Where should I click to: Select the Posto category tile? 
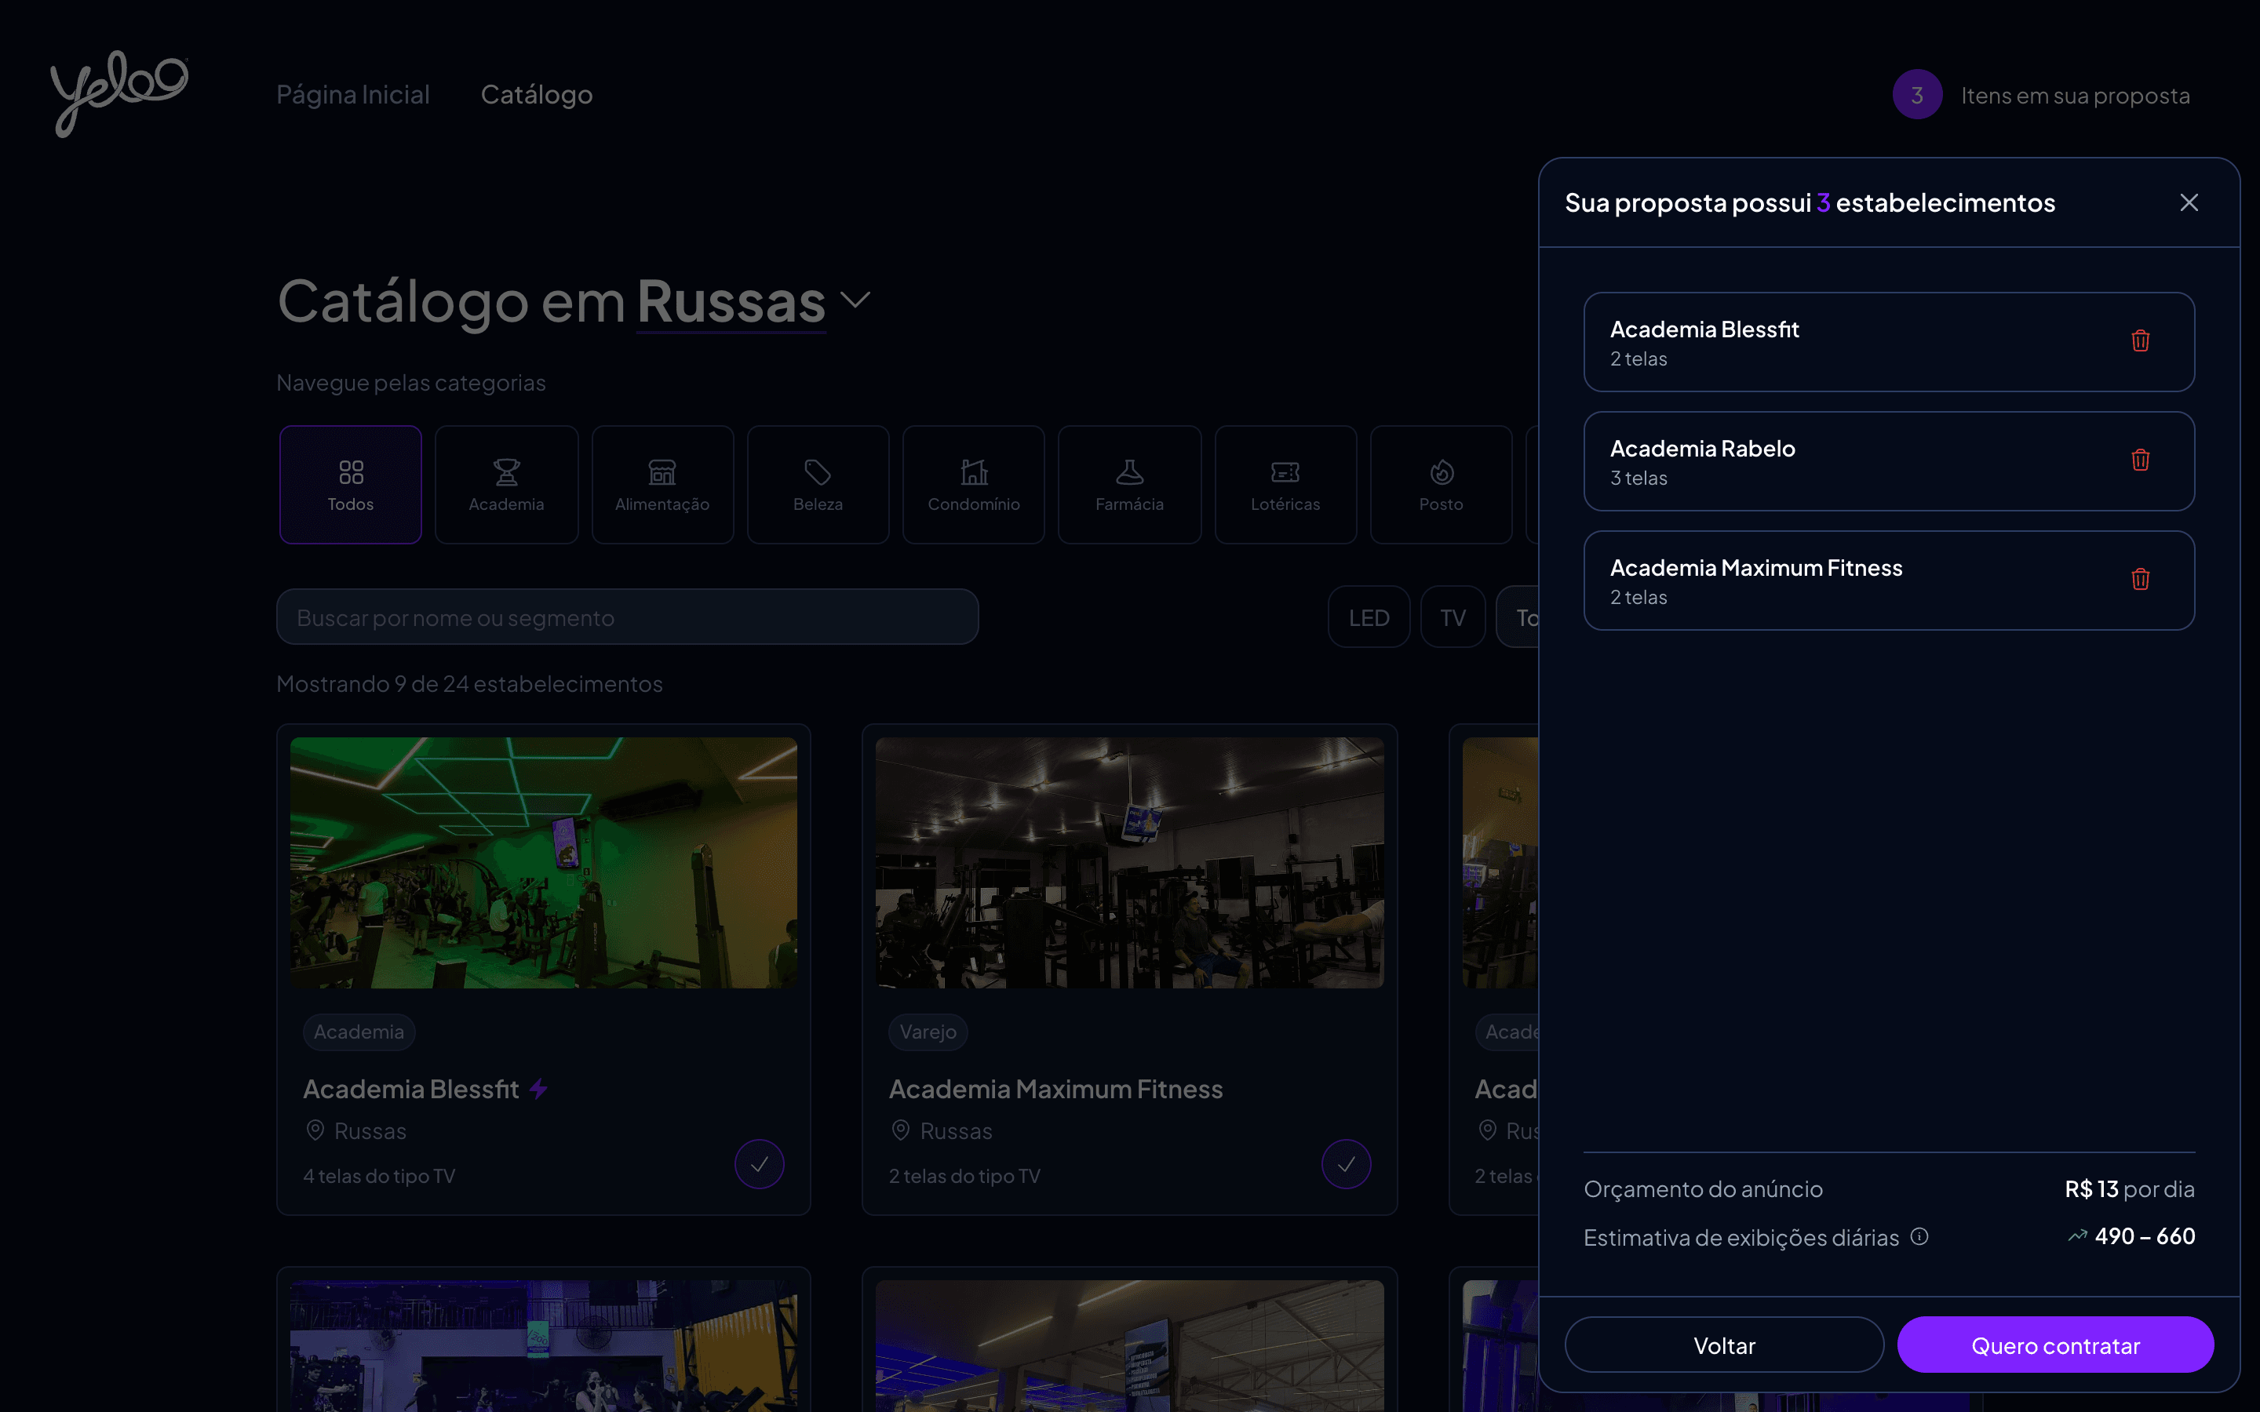click(1441, 485)
